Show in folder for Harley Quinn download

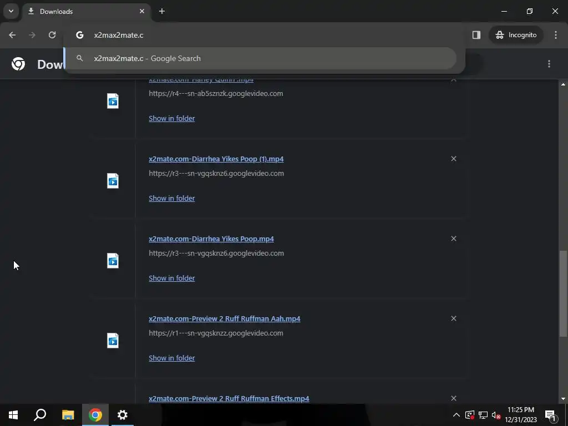[172, 119]
